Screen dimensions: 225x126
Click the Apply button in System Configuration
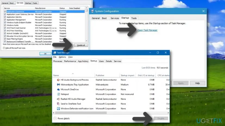(181, 83)
